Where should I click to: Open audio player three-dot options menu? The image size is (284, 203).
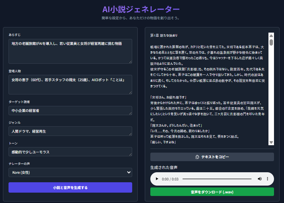click(x=267, y=179)
